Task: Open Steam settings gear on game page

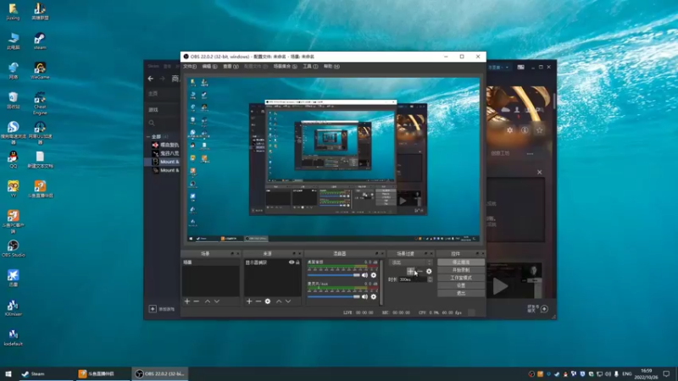Action: pyautogui.click(x=510, y=130)
